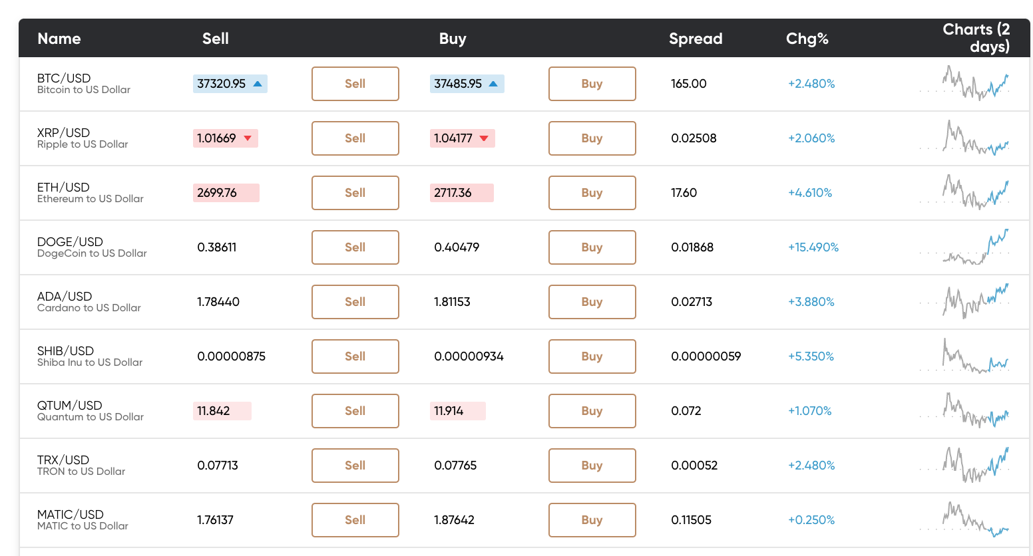The image size is (1033, 556).
Task: Click the Sell button for MATIC/USD
Action: pos(355,520)
